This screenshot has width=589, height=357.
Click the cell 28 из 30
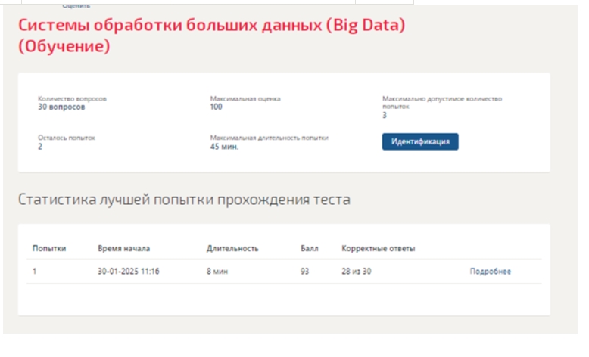(356, 271)
